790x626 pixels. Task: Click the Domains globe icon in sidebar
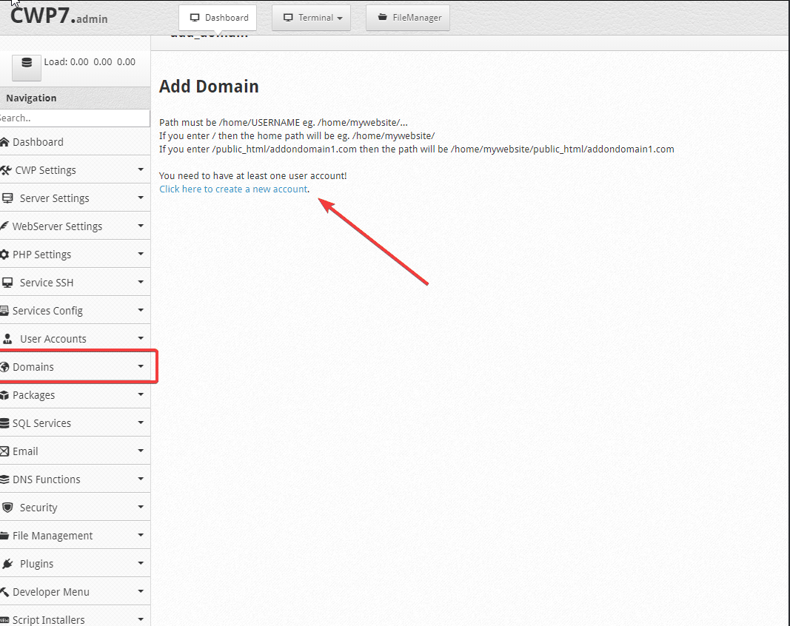pos(7,366)
